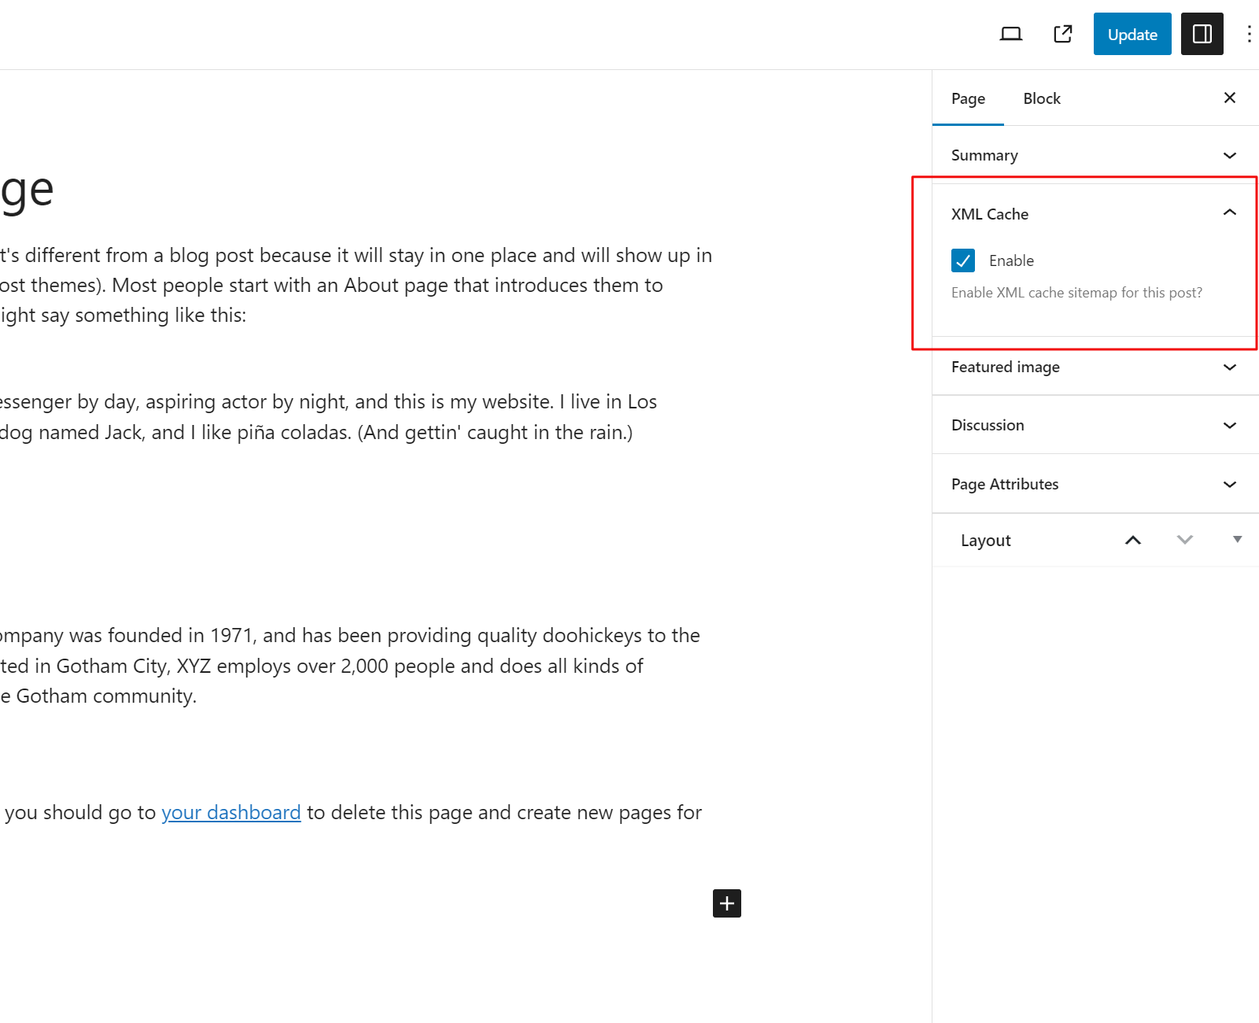Viewport: 1259px width, 1023px height.
Task: Close the settings sidebar with X
Action: click(1230, 98)
